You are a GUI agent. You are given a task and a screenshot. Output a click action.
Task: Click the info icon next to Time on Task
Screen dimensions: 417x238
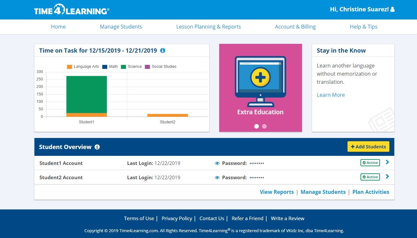(x=163, y=51)
